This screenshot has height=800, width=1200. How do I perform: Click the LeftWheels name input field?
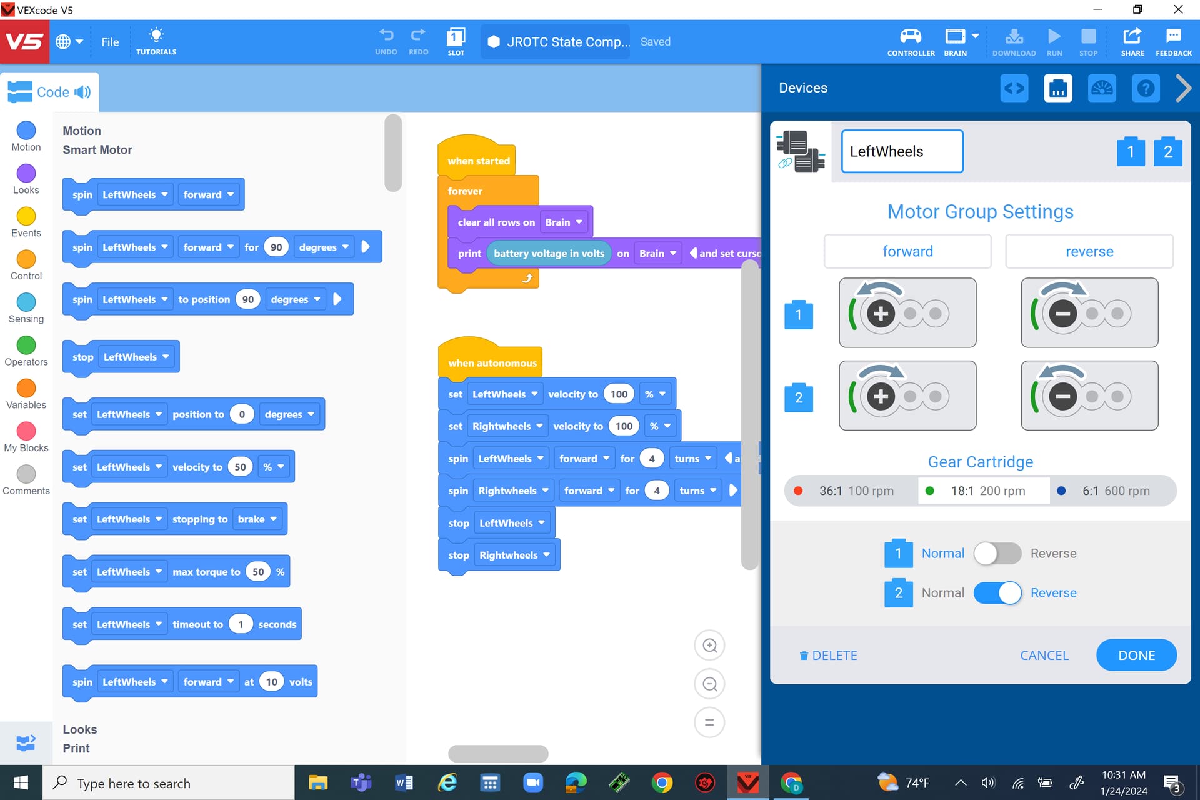point(902,151)
